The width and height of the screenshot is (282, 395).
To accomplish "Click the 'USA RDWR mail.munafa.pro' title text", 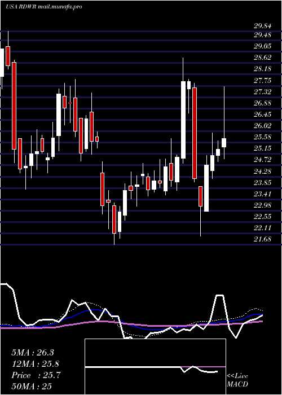I will 44,7.
